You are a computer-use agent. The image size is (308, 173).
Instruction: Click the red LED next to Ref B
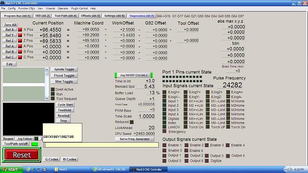click(20, 52)
